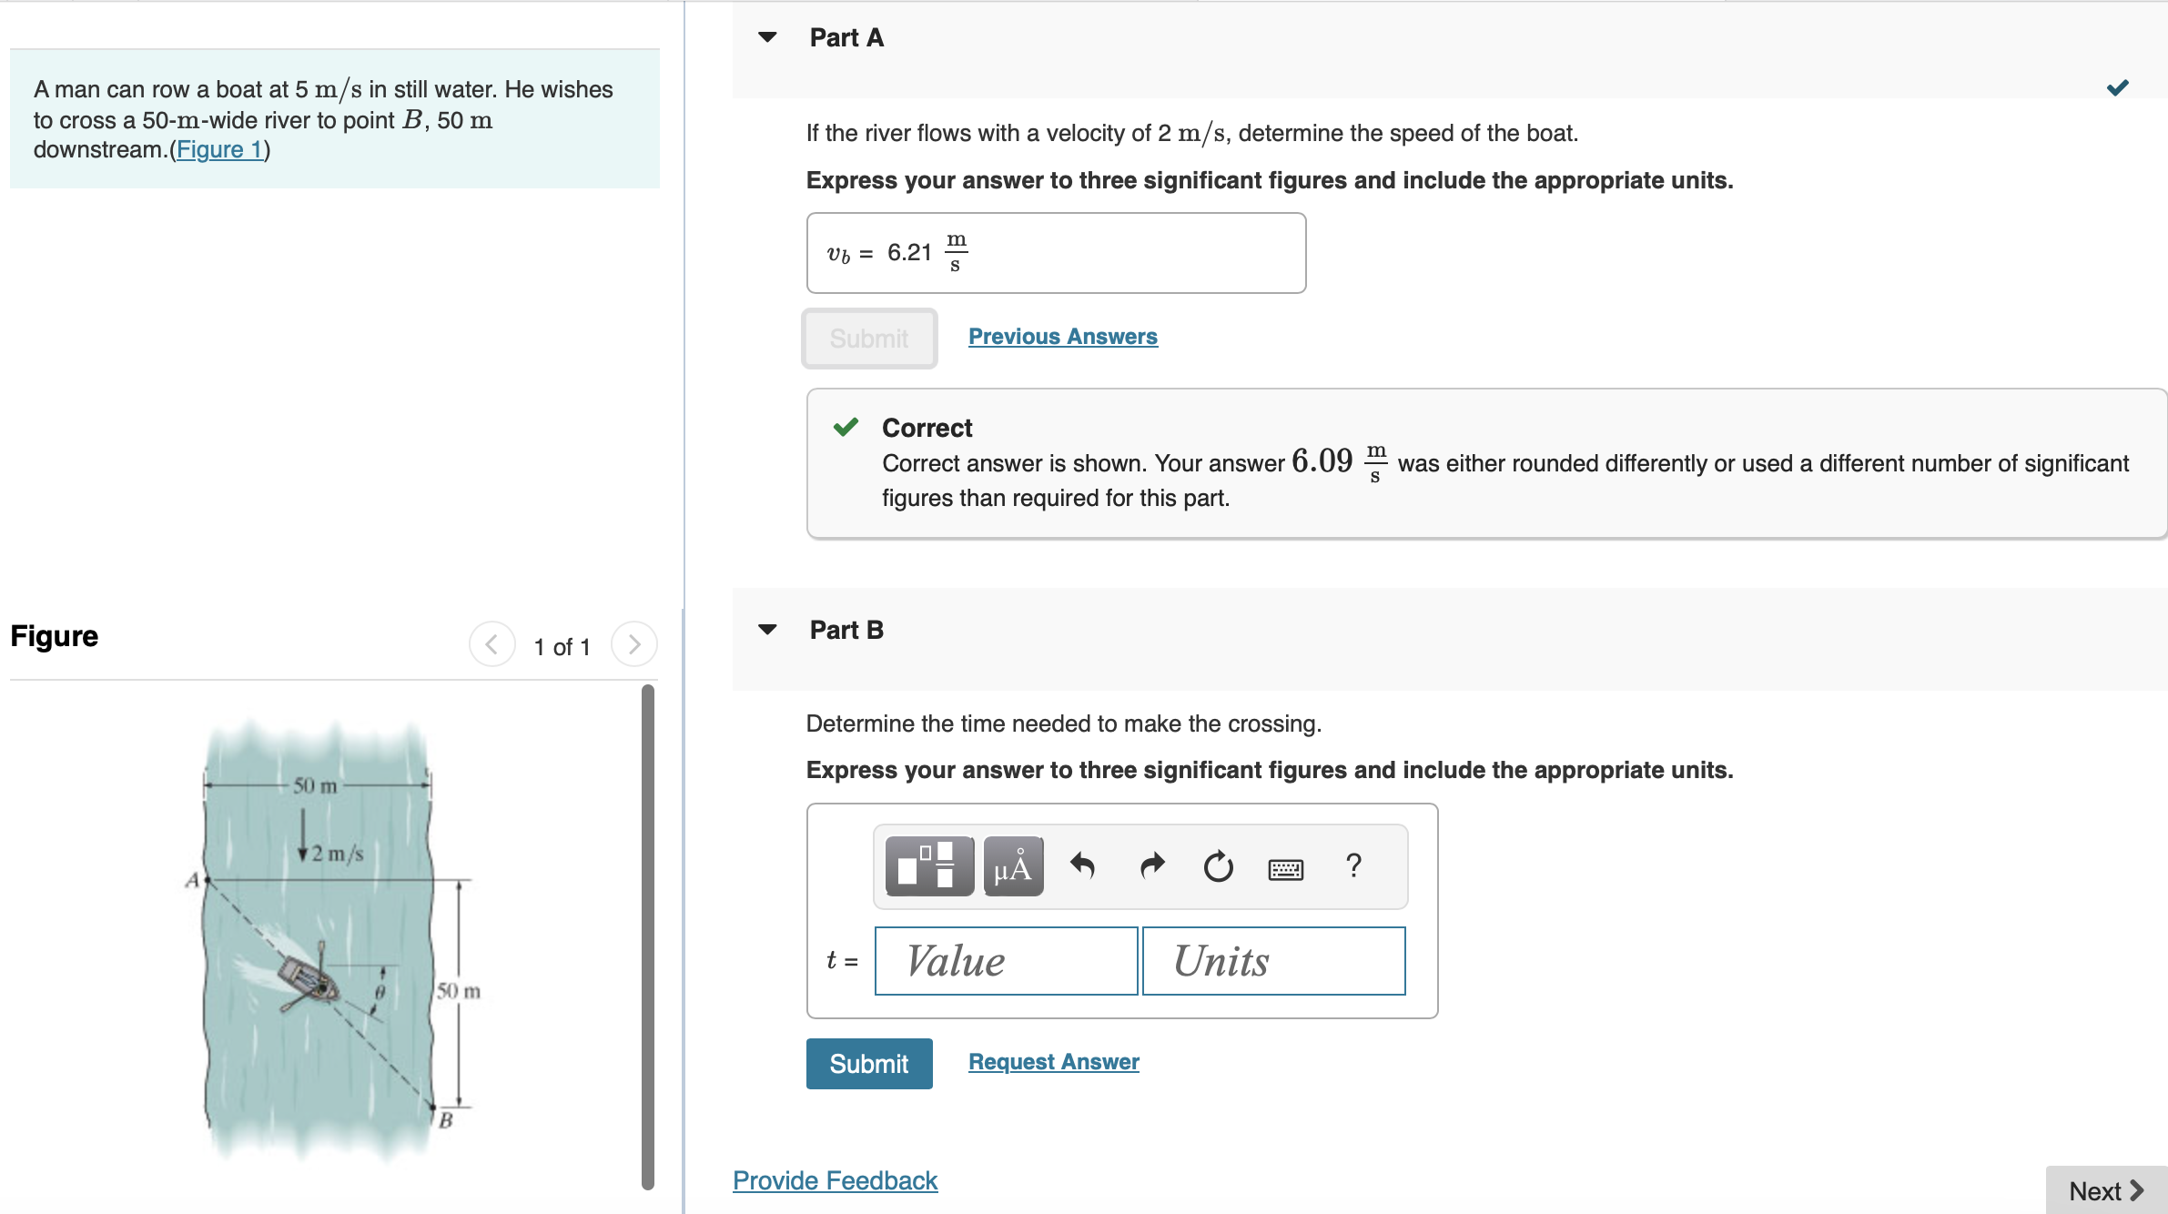
Task: Redo change in equation editor
Action: pos(1150,865)
